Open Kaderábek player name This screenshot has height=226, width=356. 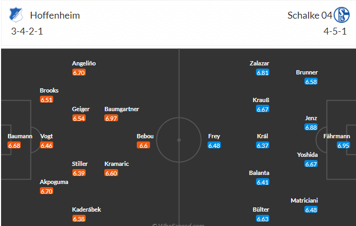click(86, 210)
